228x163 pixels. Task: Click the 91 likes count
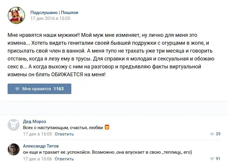(218, 159)
